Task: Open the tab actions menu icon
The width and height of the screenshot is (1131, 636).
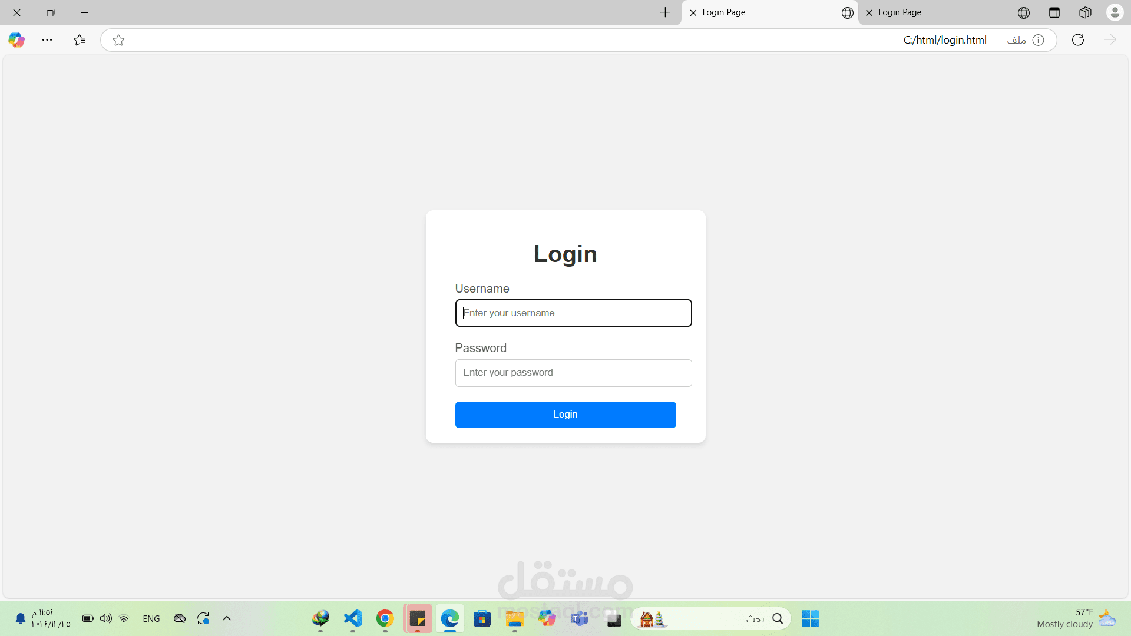Action: pyautogui.click(x=1054, y=12)
